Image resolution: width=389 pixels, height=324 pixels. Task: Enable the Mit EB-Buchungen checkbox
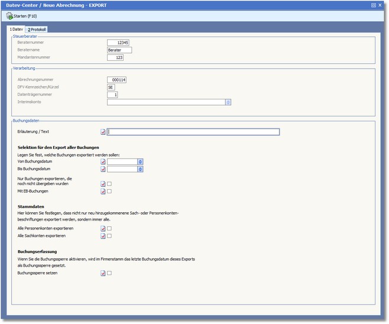(x=109, y=192)
